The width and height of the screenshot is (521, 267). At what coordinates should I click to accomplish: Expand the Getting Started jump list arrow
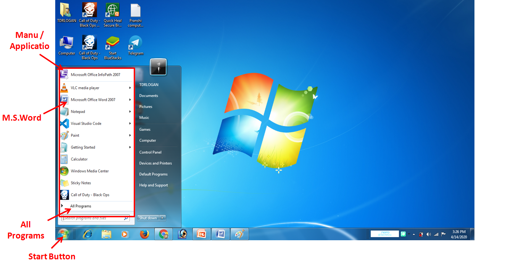coord(130,147)
